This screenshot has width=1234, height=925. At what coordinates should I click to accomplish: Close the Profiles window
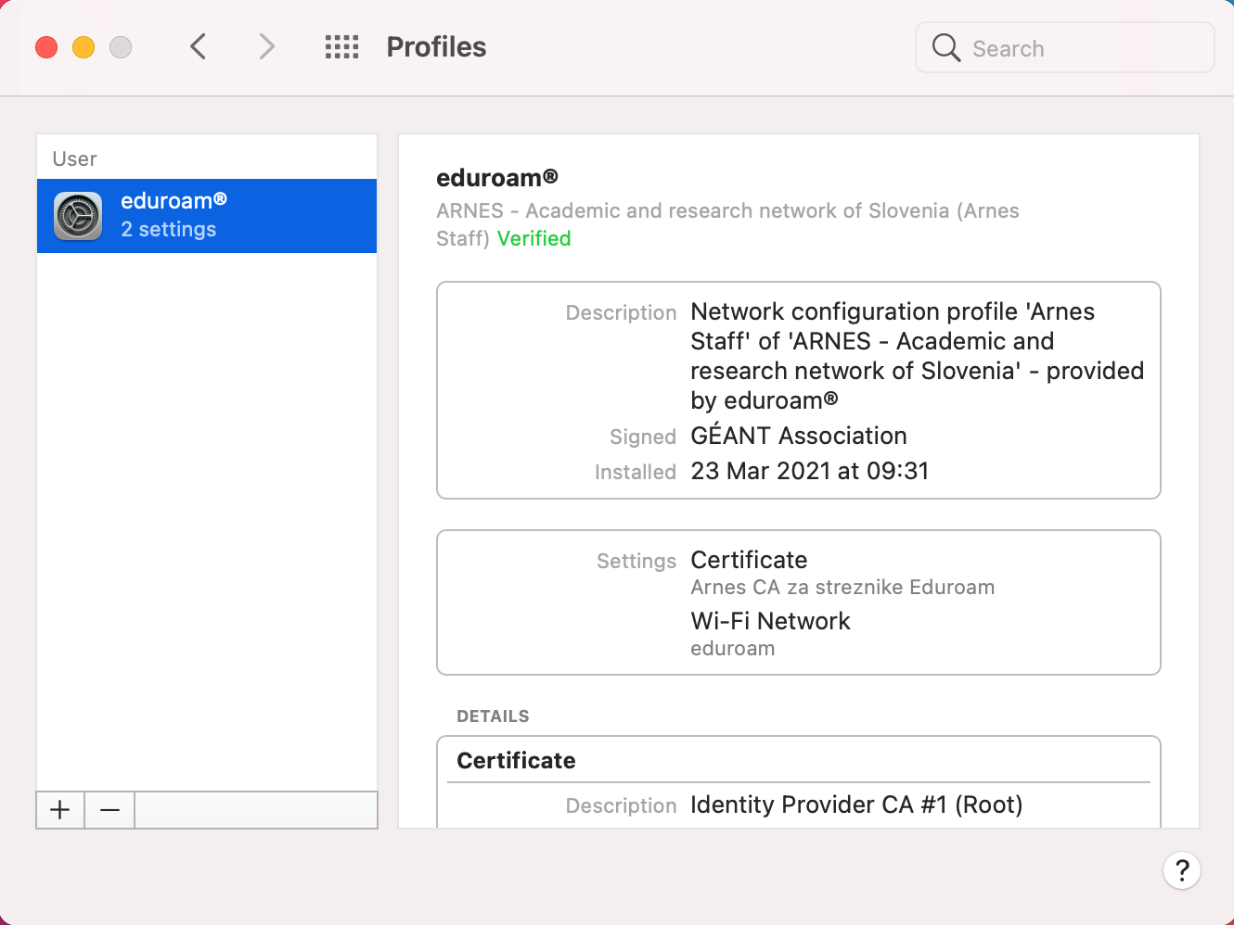[46, 47]
